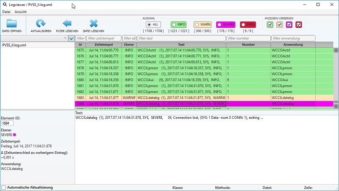
Task: Sort by Zeitstempel column header
Action: tap(103, 44)
